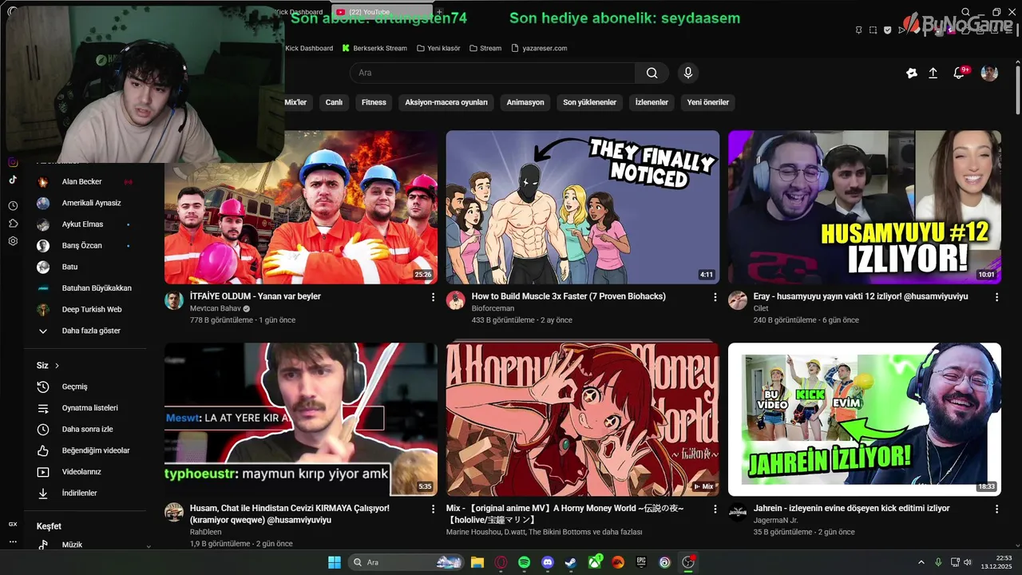Open Beğendiğim videolar list

click(84, 450)
